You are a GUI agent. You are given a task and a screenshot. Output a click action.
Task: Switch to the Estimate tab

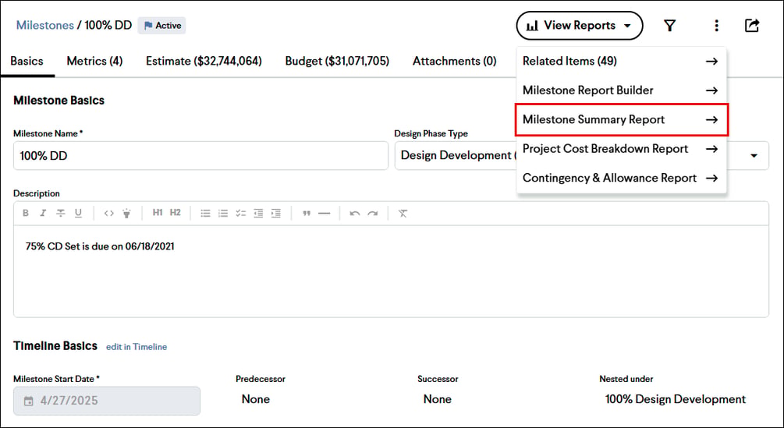[204, 61]
